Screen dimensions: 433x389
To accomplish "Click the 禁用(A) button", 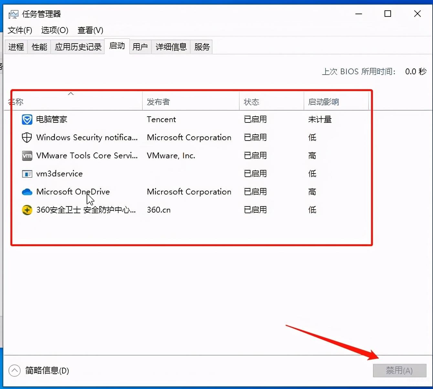I will [x=400, y=371].
